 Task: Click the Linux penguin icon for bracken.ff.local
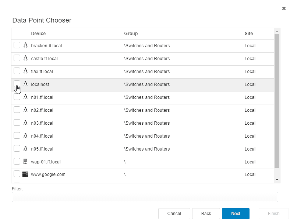tap(25, 45)
